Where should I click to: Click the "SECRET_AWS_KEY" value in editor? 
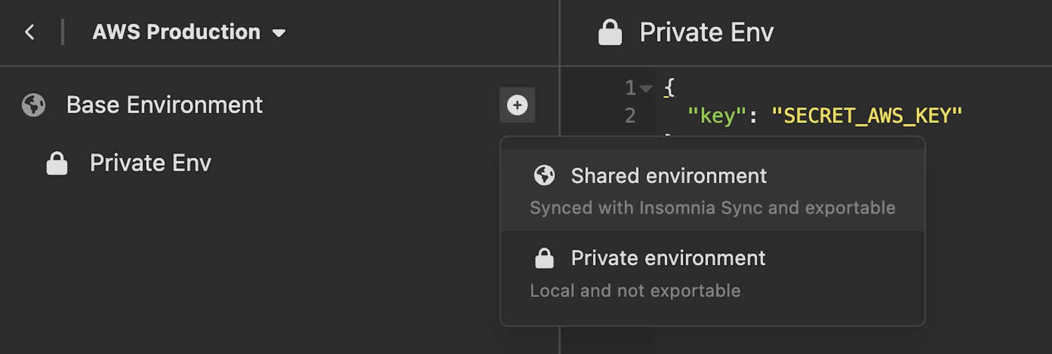coord(866,115)
